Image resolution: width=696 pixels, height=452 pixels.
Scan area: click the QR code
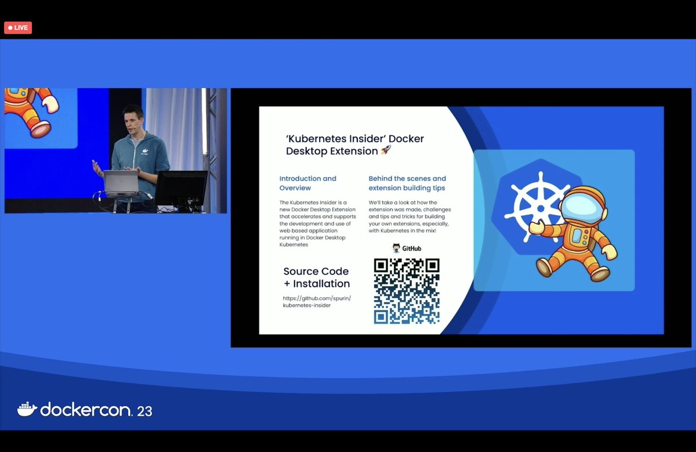(x=407, y=290)
